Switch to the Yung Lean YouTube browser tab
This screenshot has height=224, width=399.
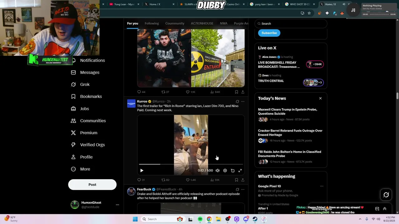coord(124,4)
